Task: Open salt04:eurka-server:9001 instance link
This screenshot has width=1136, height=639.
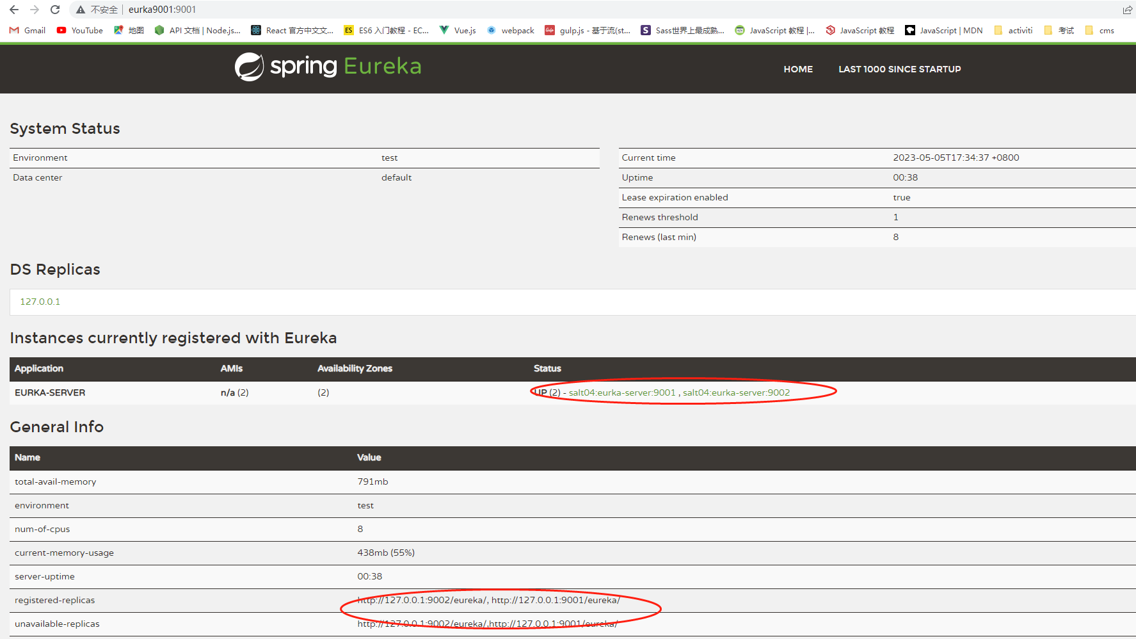Action: pyautogui.click(x=622, y=392)
